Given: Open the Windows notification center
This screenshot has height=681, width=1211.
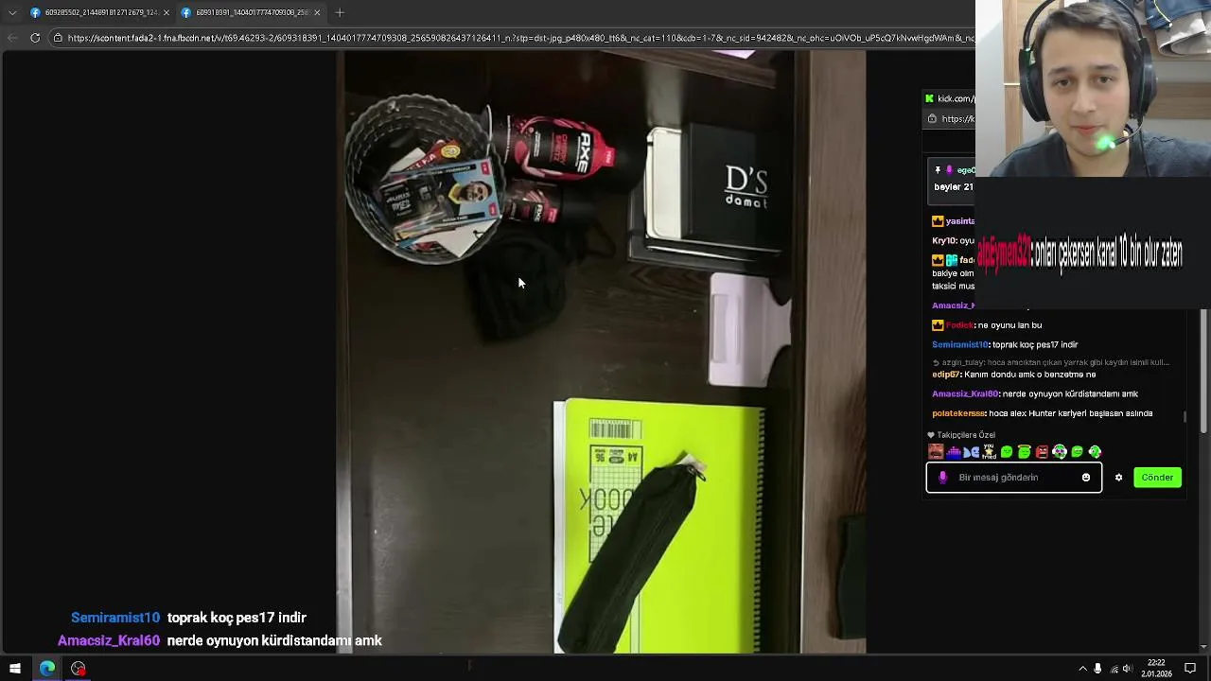Looking at the screenshot, I should 1190,669.
